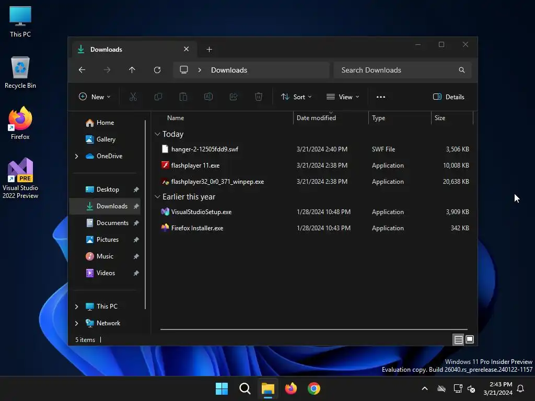Click the Share icon in toolbar
The height and width of the screenshot is (401, 535).
[x=234, y=97]
